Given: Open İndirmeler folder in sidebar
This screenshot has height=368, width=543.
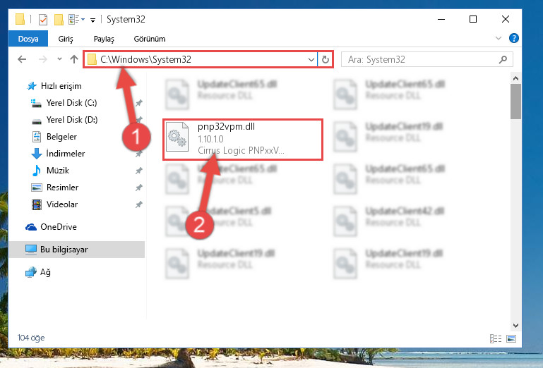Looking at the screenshot, I should point(58,154).
